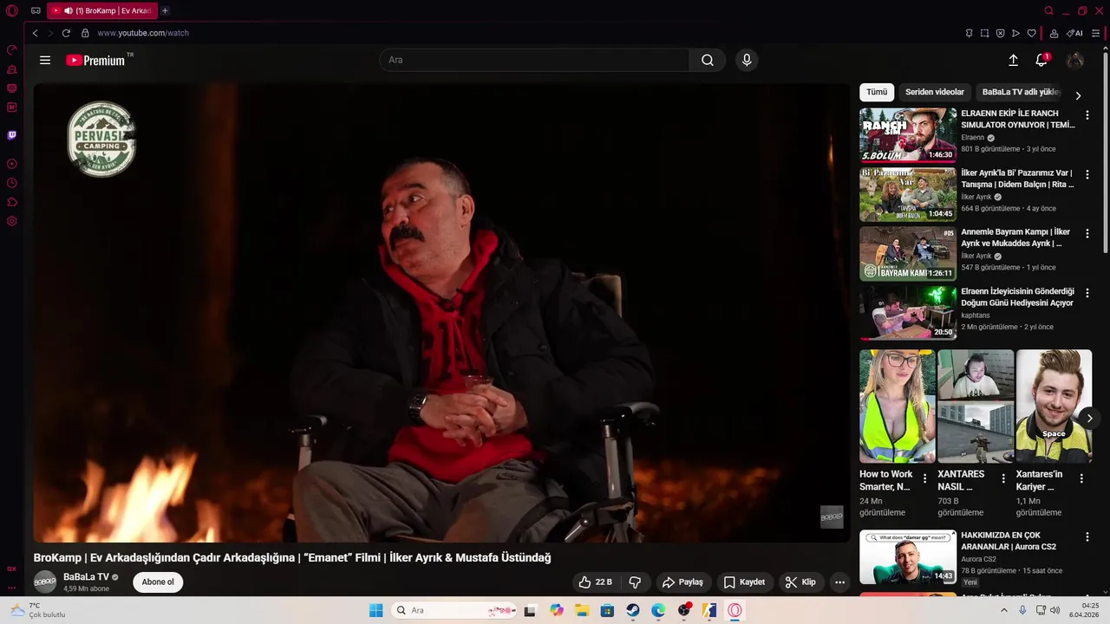Open Windows Start menu
The image size is (1110, 624).
tap(375, 610)
